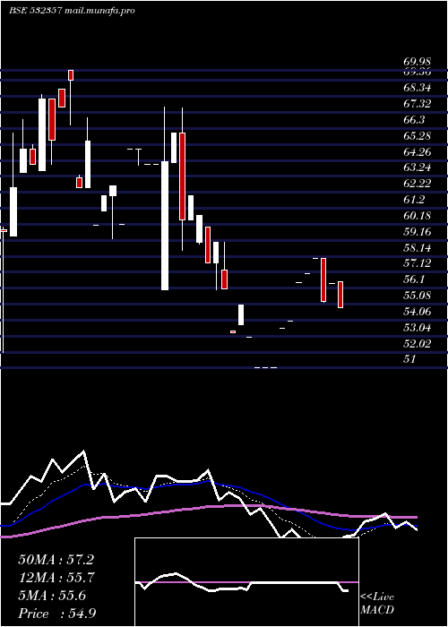Click the 68.34 price axis label
448x627 pixels.
point(418,88)
